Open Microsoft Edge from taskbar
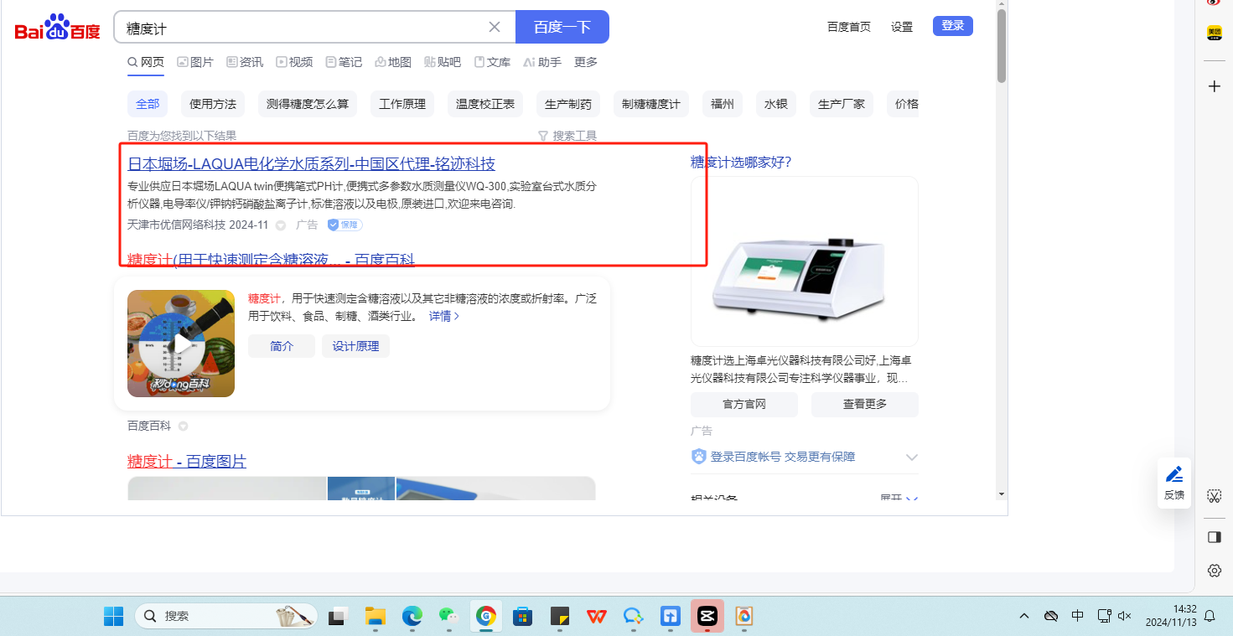The width and height of the screenshot is (1233, 636). tap(412, 617)
